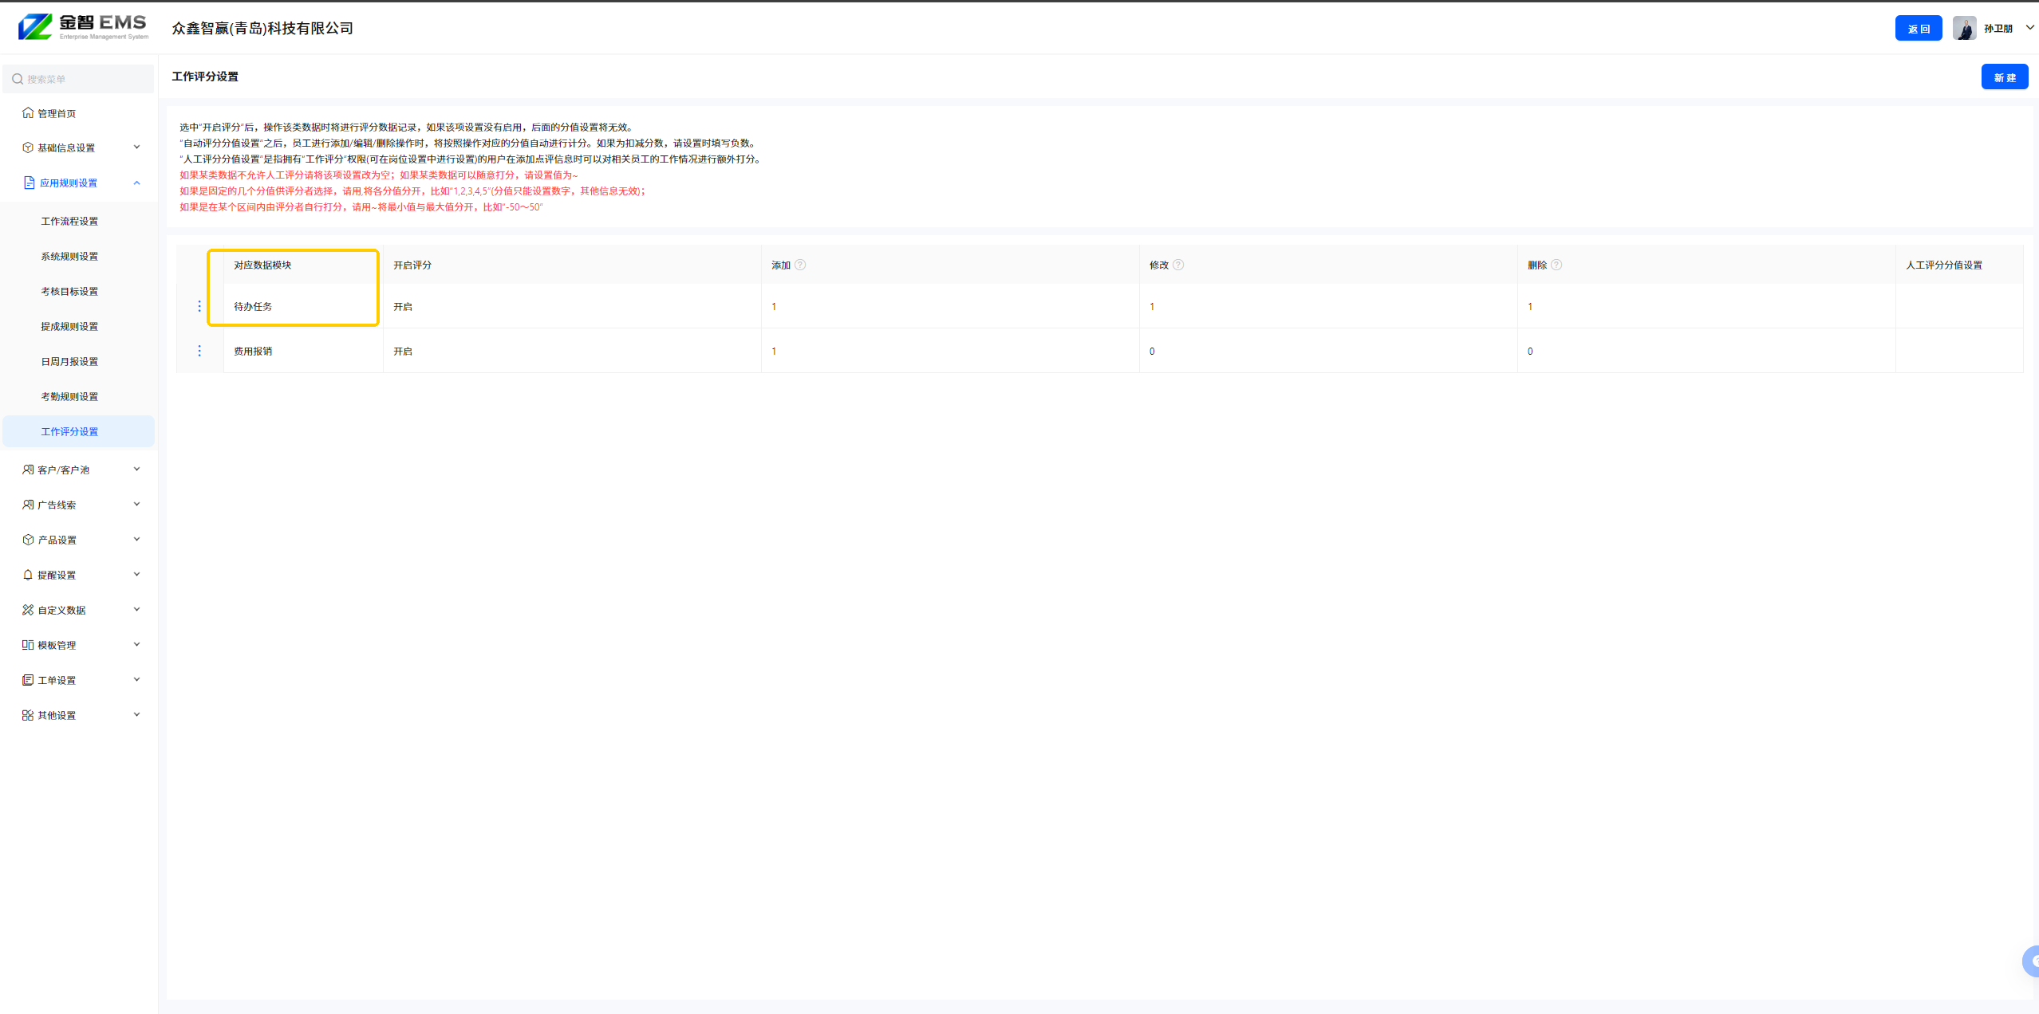2039x1014 pixels.
Task: Click the help icon next to 修改
Action: [x=1178, y=265]
